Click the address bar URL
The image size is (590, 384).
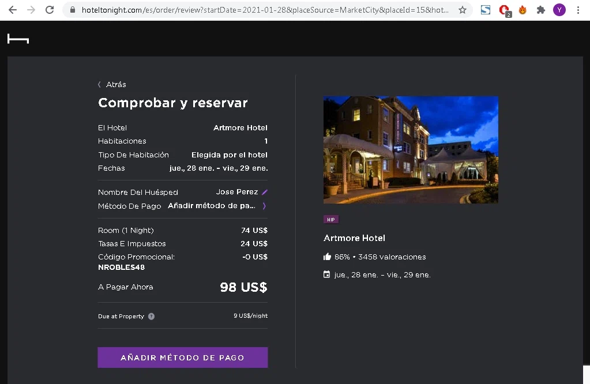(x=265, y=10)
